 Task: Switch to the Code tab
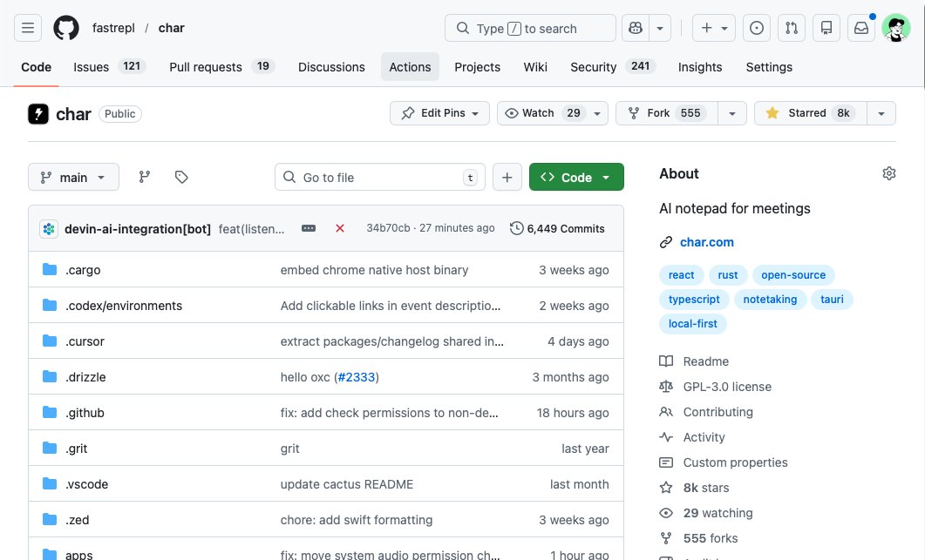coord(36,67)
